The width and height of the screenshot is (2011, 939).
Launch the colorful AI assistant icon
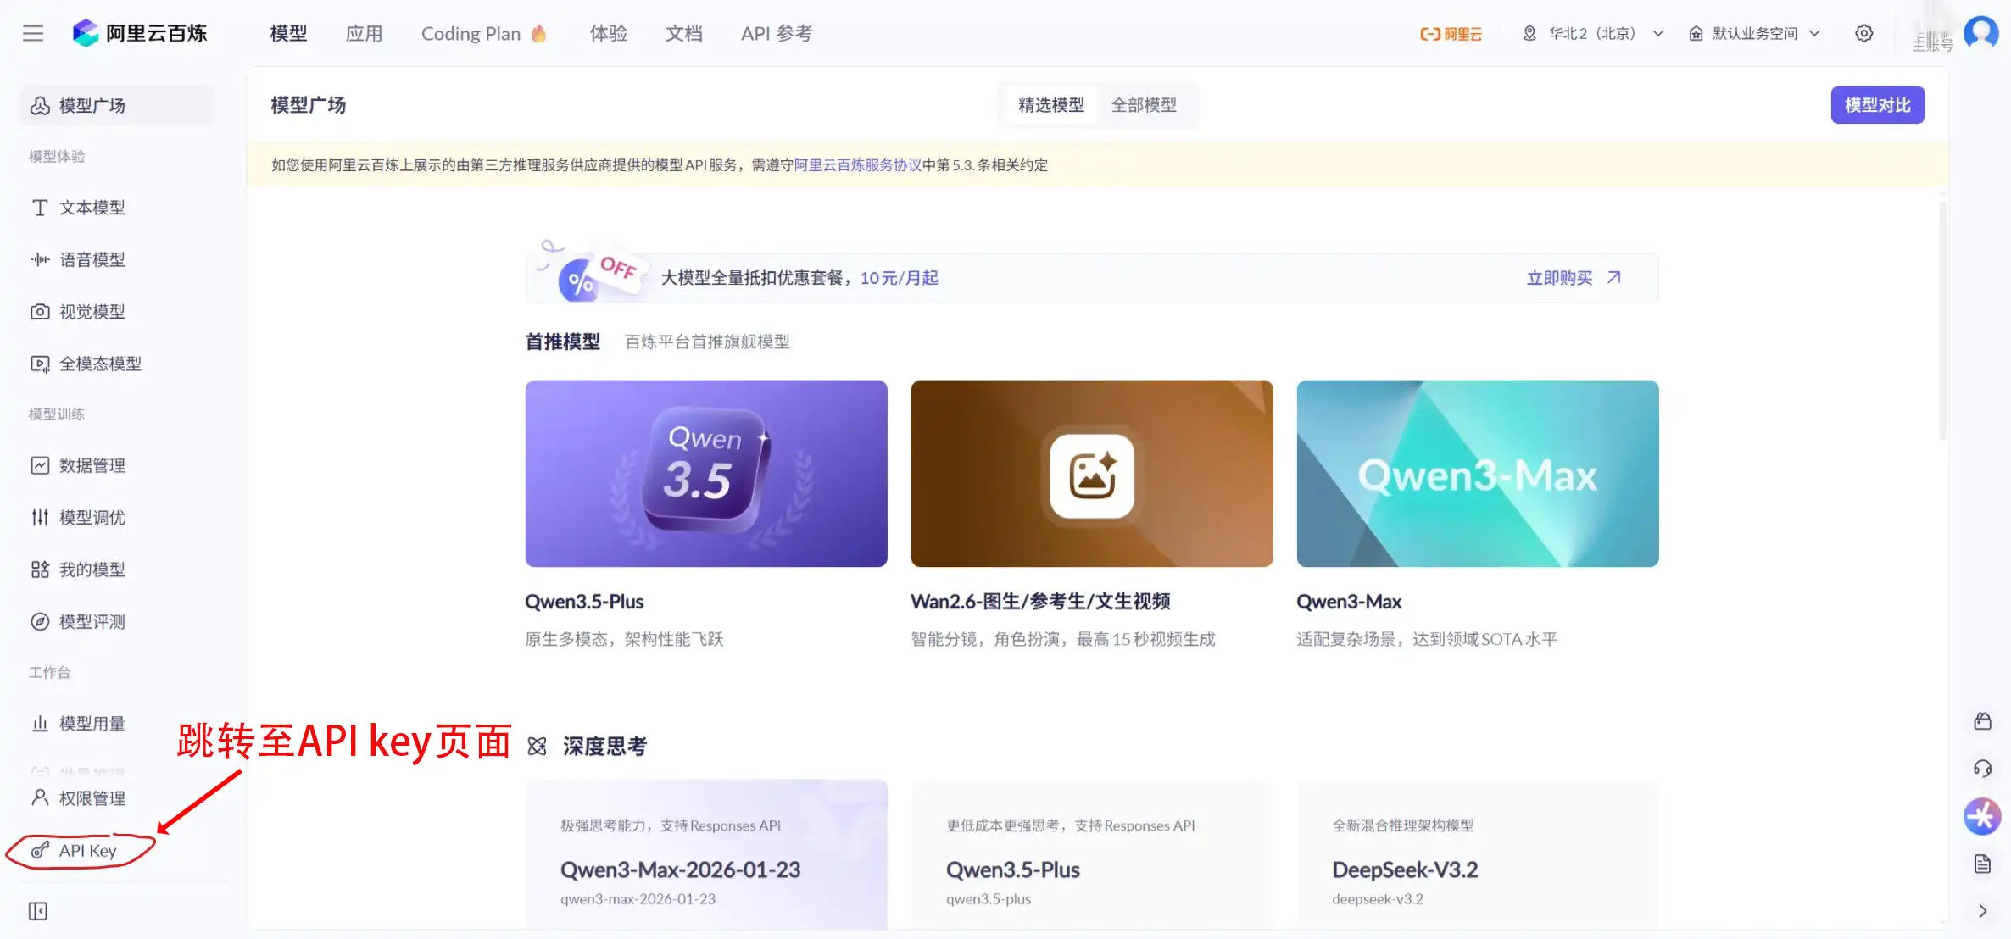[x=1982, y=816]
